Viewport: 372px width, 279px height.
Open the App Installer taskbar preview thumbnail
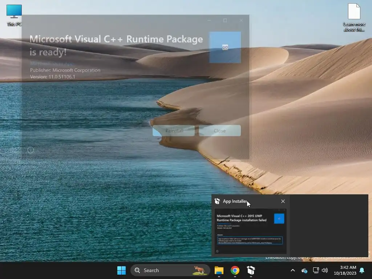[x=250, y=231]
